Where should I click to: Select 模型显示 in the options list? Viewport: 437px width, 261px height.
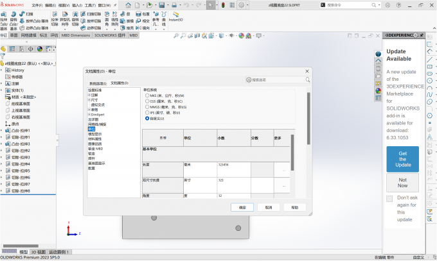[94, 134]
